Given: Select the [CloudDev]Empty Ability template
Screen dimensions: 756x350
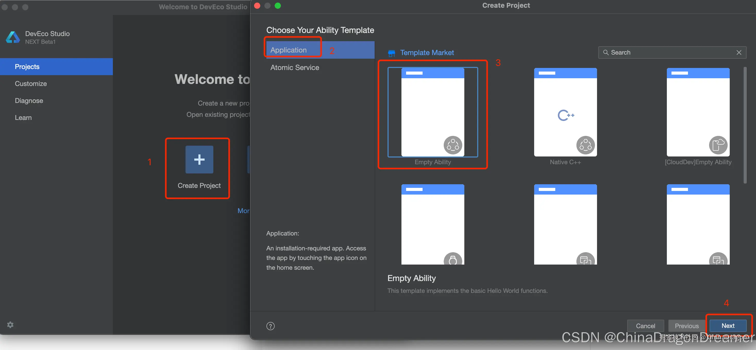Looking at the screenshot, I should click(x=698, y=112).
